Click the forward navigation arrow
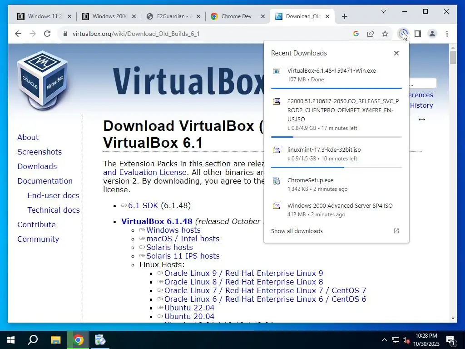Viewport: 465px width, 349px height. (33, 34)
